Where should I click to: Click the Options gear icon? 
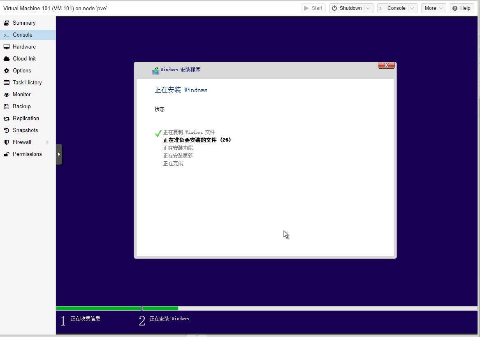click(7, 71)
